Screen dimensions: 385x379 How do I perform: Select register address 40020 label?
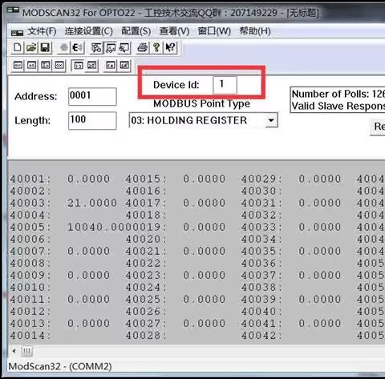146,240
